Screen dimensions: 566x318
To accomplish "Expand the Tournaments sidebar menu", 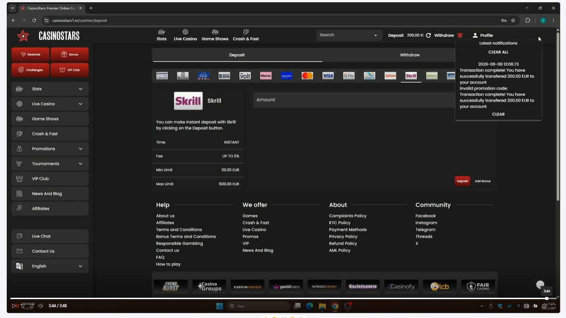I will coord(81,164).
